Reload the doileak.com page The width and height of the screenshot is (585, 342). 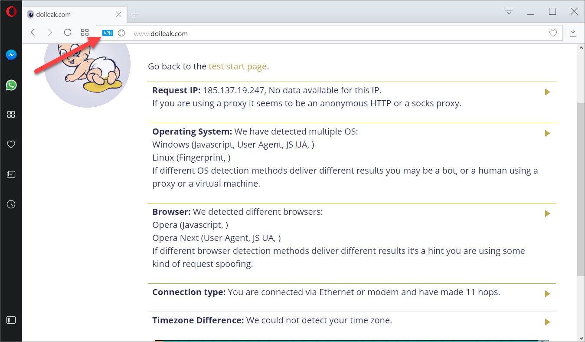click(67, 33)
